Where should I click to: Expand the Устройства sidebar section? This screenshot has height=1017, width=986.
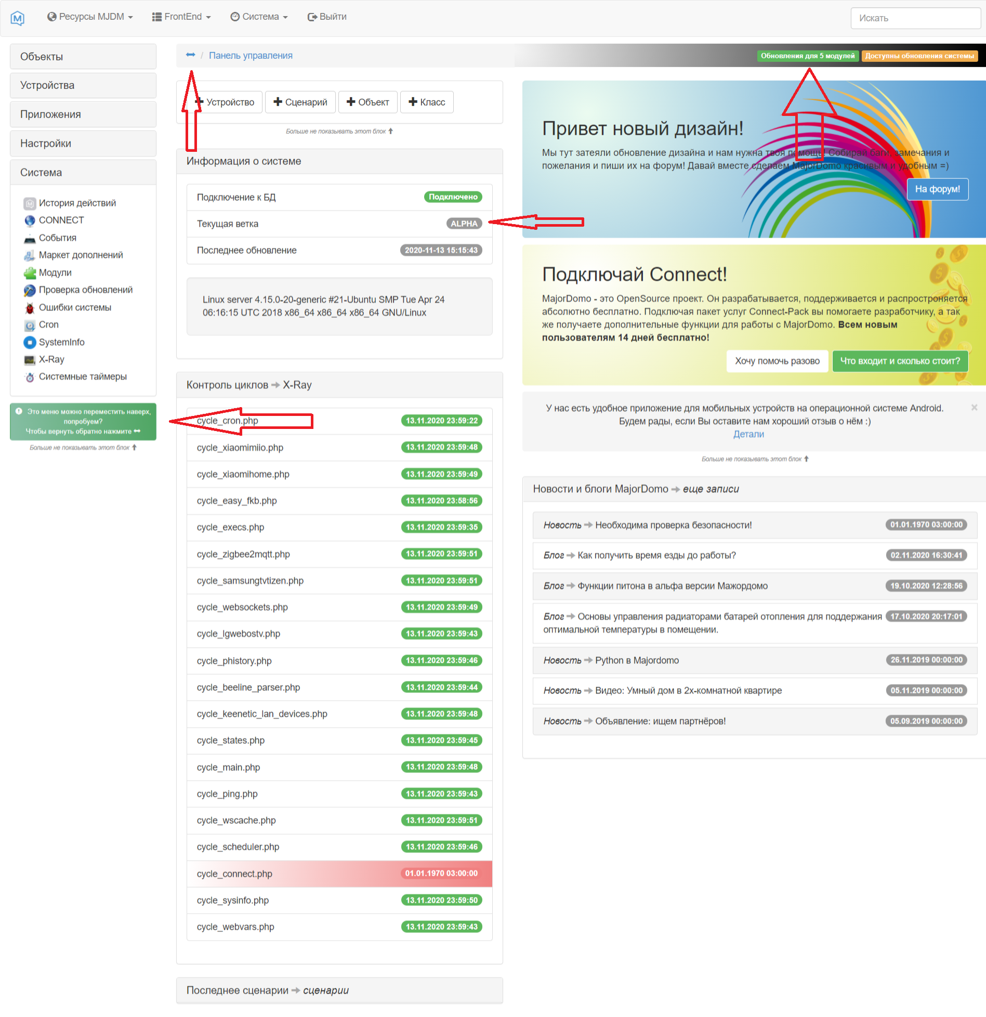tap(83, 85)
